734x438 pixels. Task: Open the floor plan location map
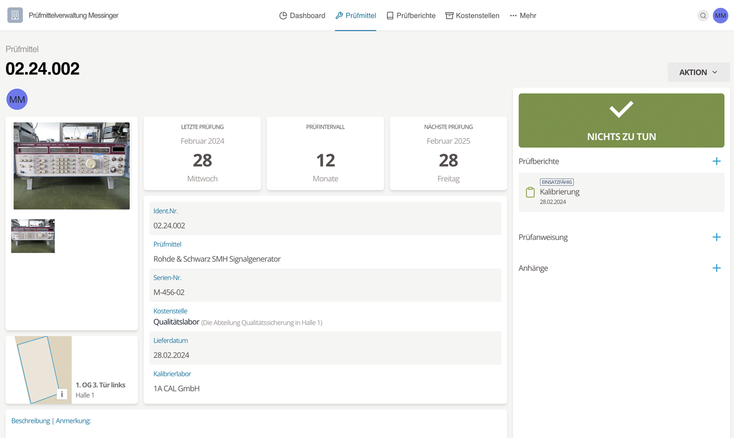[38, 370]
